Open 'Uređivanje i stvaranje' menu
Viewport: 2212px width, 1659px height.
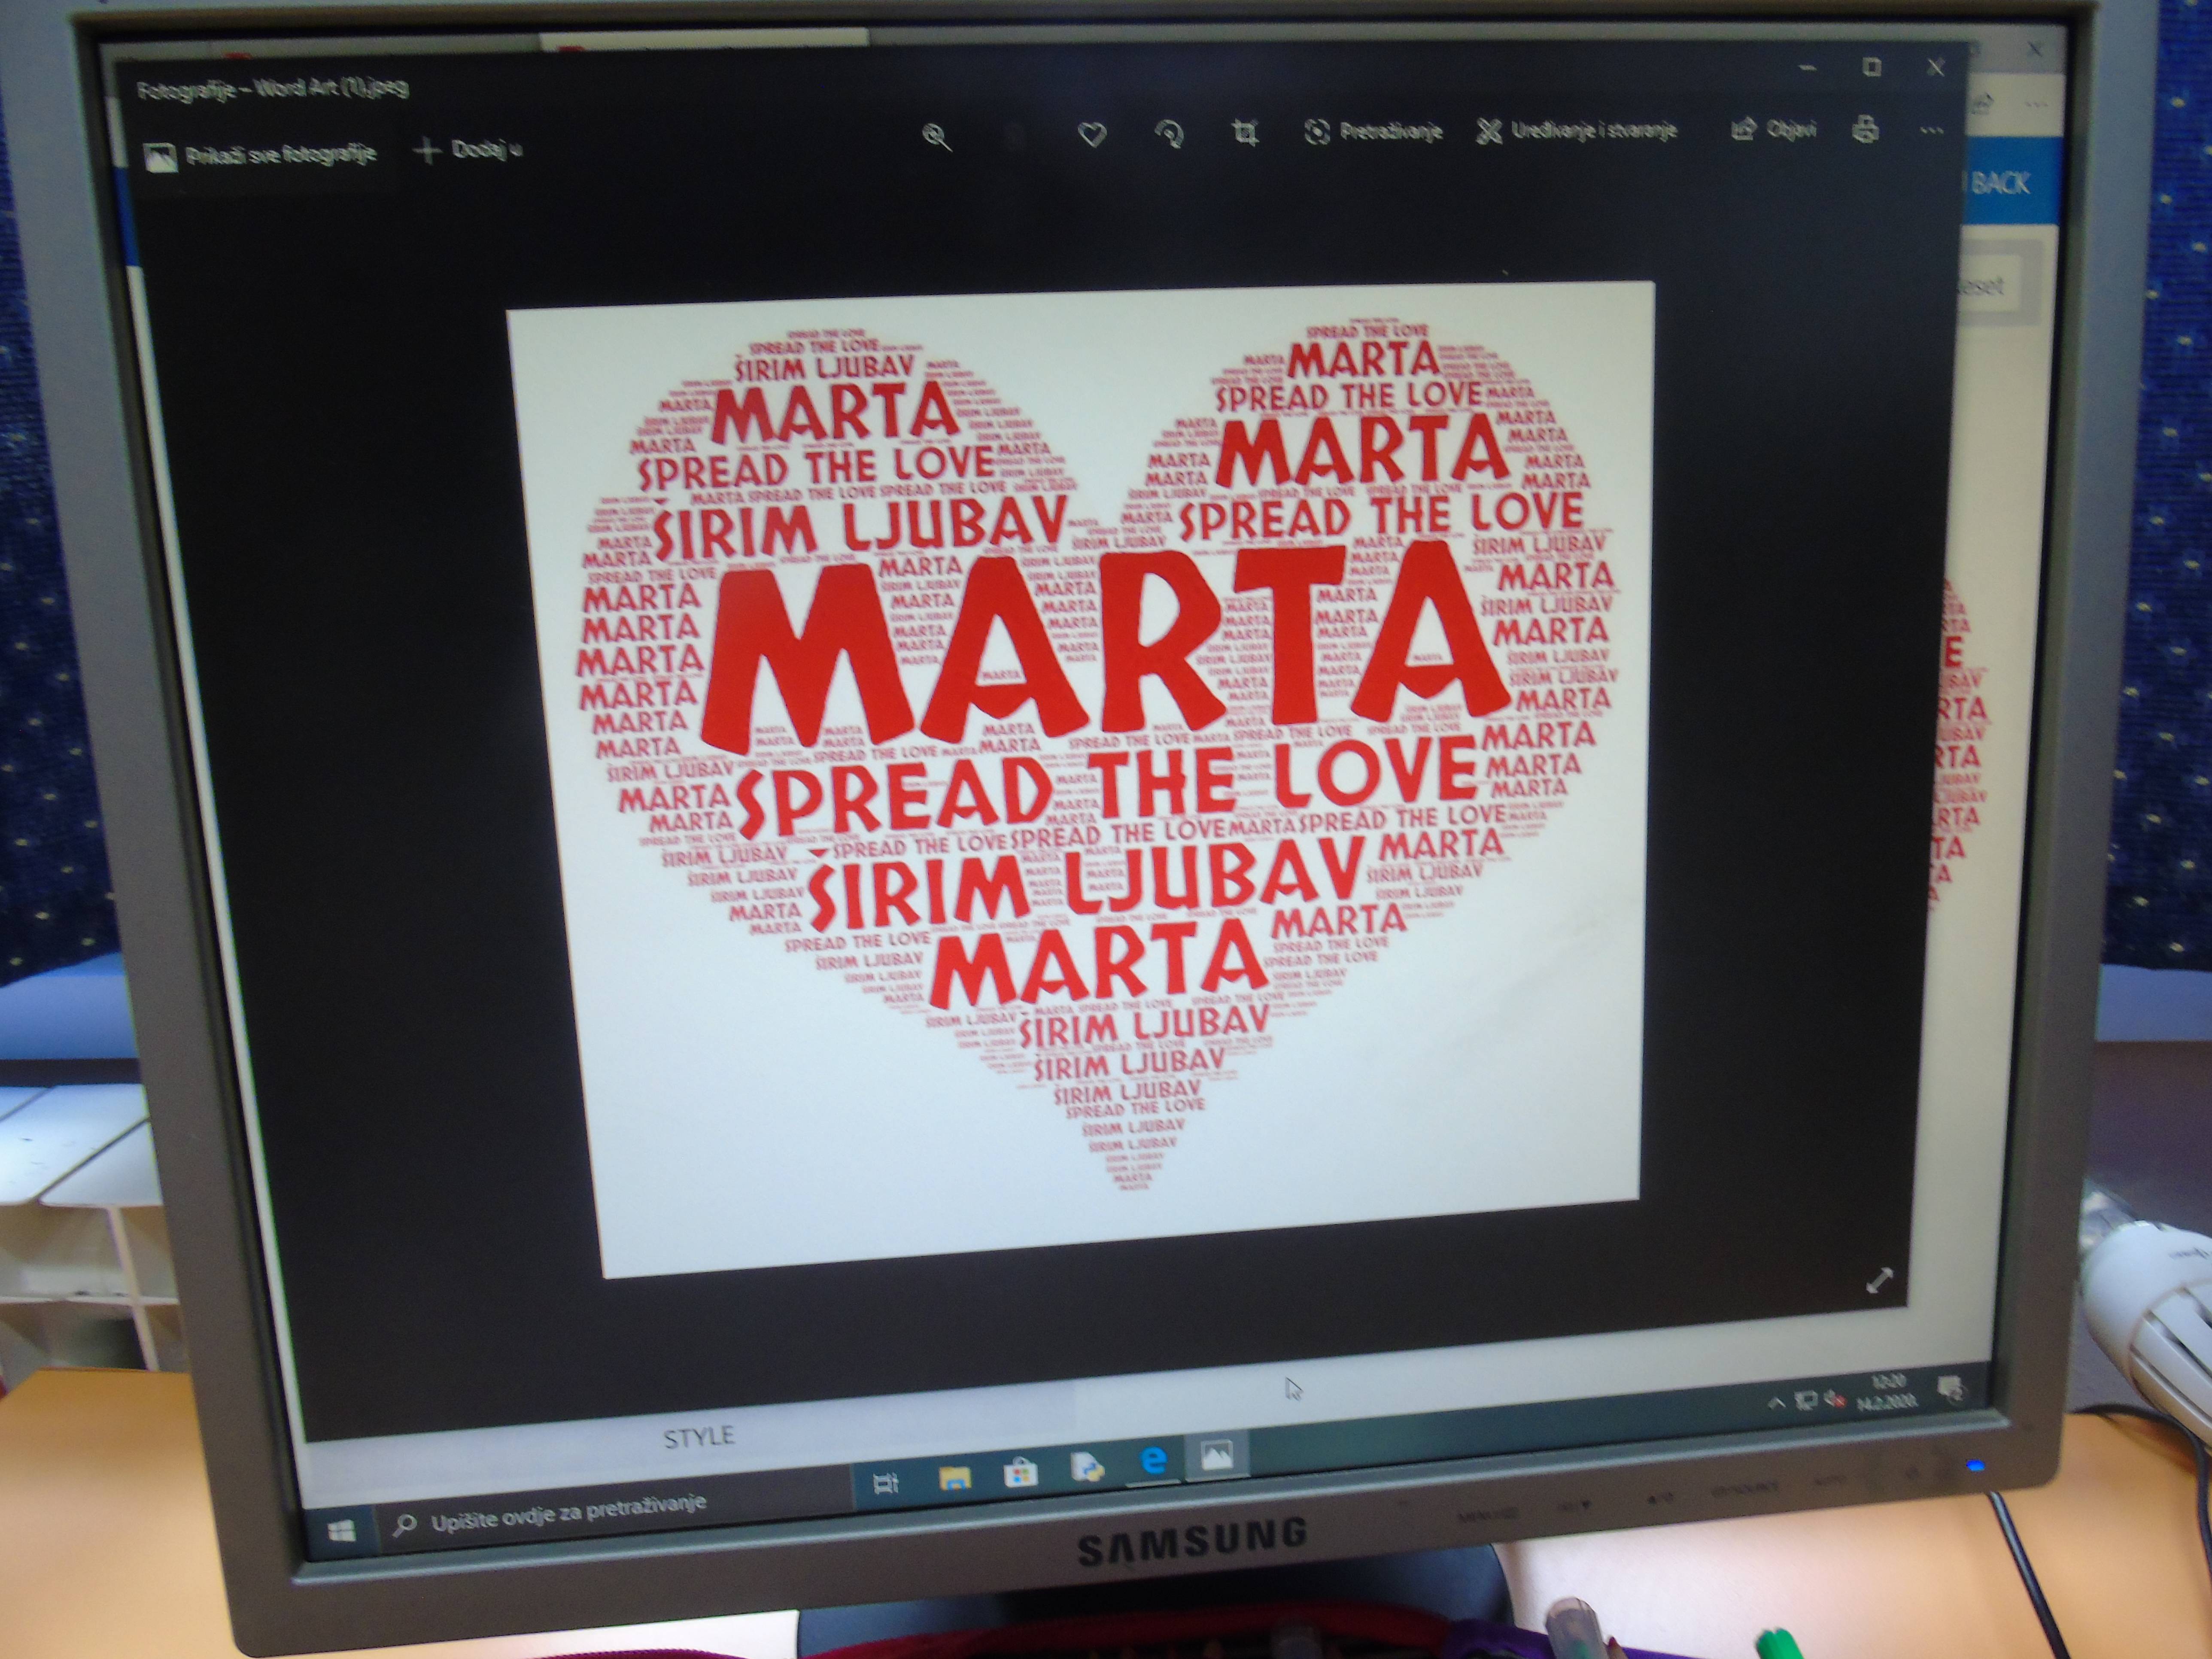click(1577, 130)
